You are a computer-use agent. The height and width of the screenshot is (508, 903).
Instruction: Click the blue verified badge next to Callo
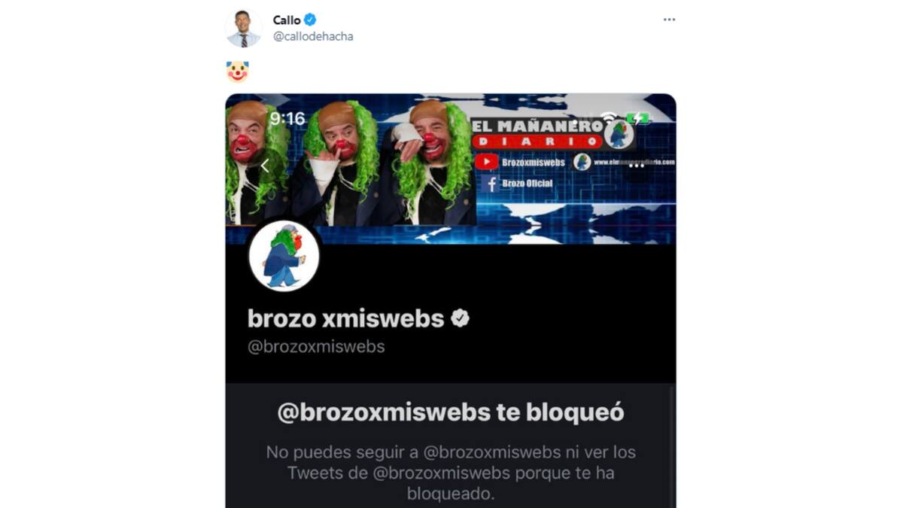(310, 20)
